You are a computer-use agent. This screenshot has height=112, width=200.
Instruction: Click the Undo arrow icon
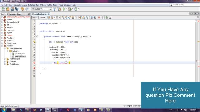coord(22,9)
